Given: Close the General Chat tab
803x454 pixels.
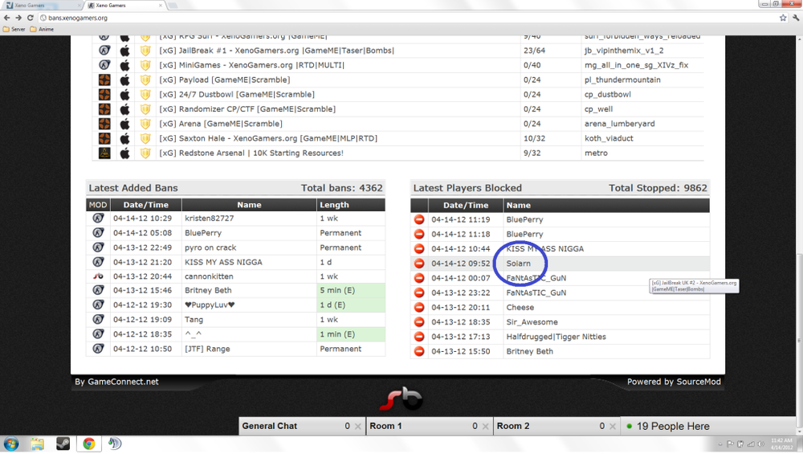Looking at the screenshot, I should [x=358, y=427].
